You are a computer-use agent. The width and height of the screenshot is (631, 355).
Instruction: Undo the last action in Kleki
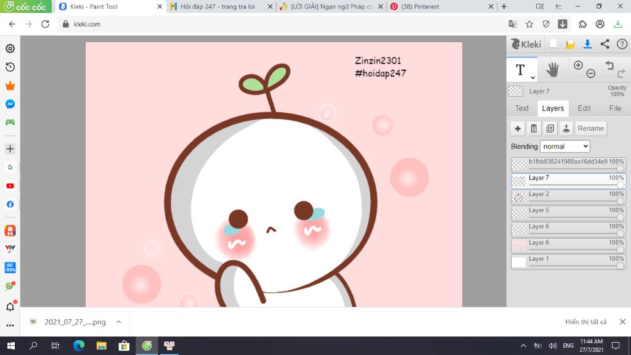click(609, 65)
